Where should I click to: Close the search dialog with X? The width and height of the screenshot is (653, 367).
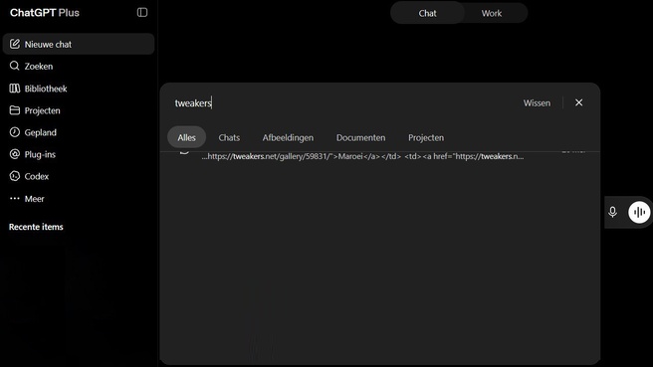click(579, 102)
